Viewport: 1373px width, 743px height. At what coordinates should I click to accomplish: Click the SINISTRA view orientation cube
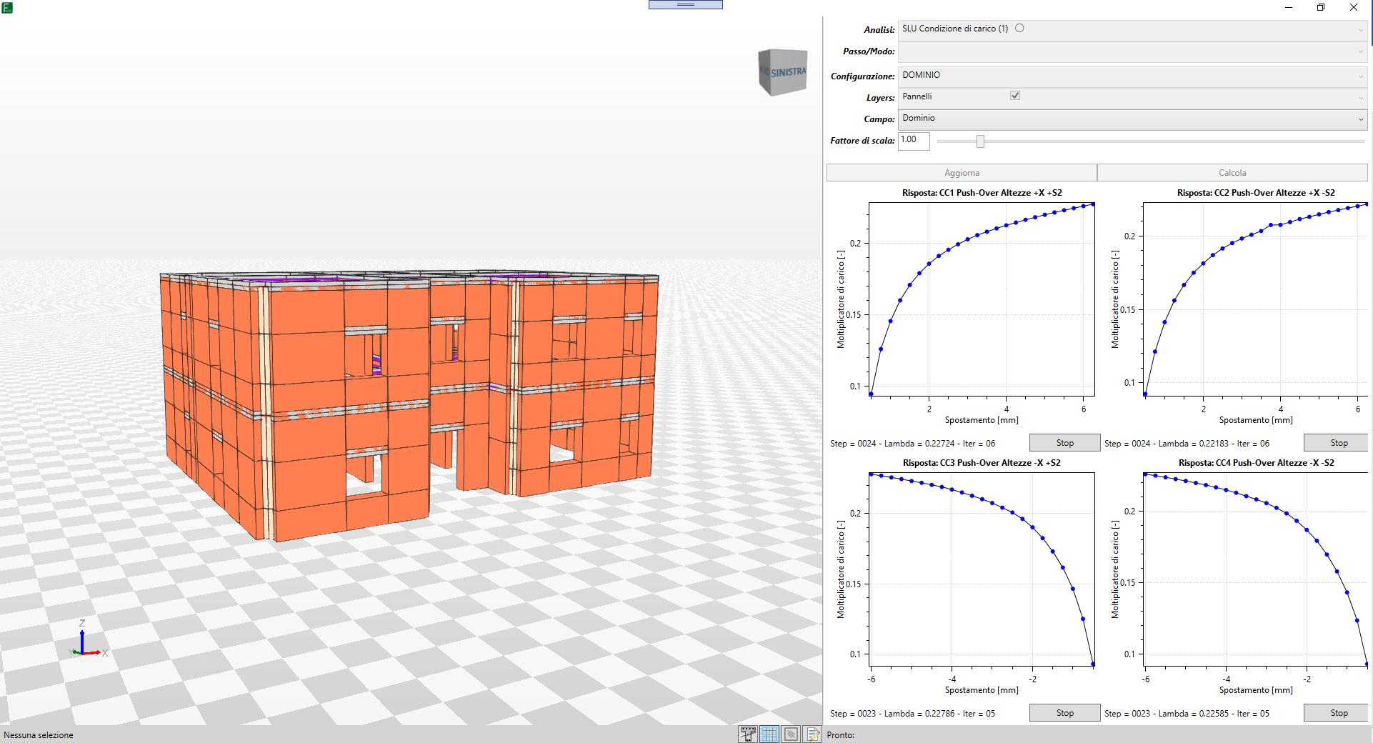point(783,72)
